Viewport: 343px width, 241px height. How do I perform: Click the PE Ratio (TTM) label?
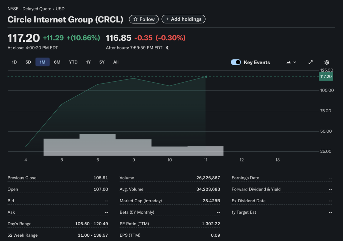coord(134,224)
